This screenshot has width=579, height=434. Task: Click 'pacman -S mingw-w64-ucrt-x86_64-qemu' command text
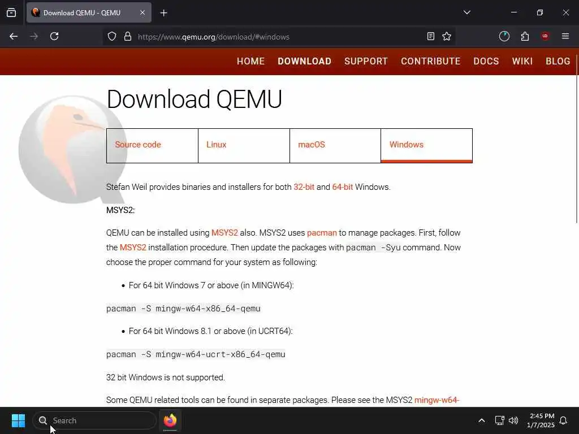196,354
